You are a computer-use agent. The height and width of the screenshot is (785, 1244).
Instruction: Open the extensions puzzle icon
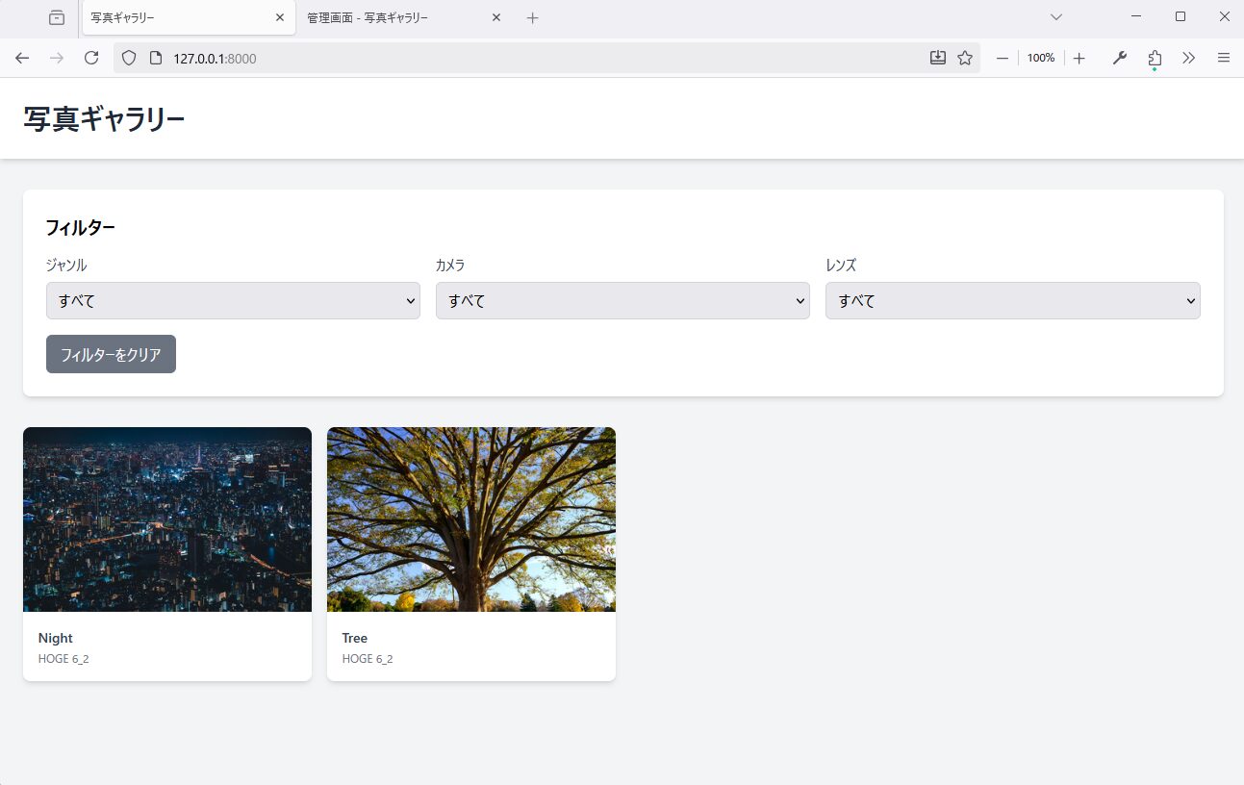point(1155,58)
